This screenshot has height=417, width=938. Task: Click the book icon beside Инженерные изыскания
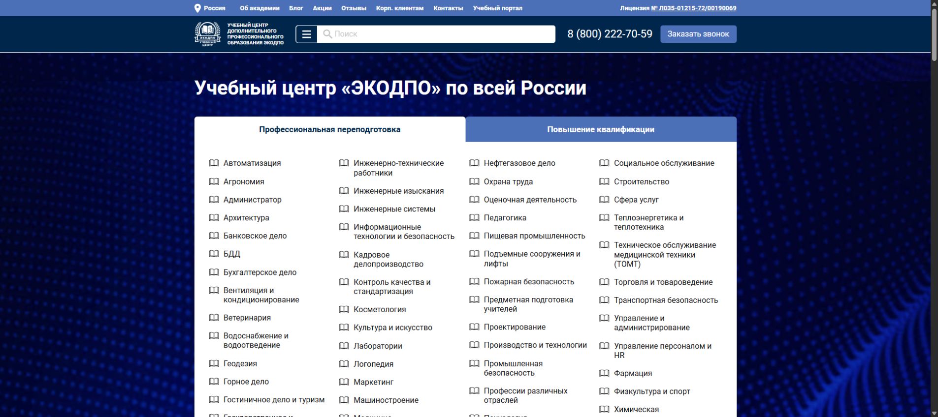pyautogui.click(x=344, y=191)
